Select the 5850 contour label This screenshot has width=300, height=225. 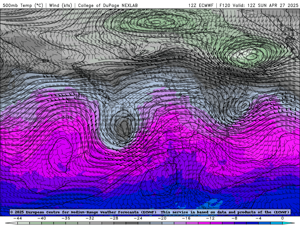(x=217, y=191)
